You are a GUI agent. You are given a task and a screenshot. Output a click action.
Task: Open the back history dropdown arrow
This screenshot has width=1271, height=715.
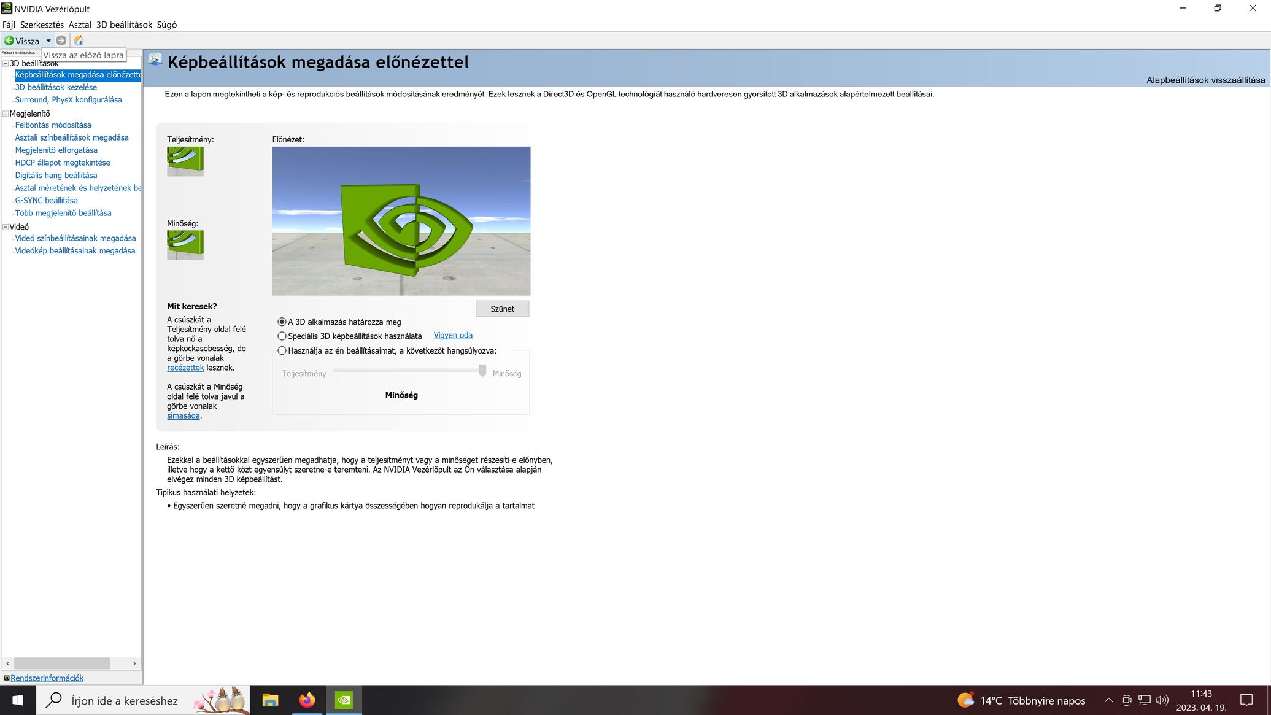tap(48, 41)
